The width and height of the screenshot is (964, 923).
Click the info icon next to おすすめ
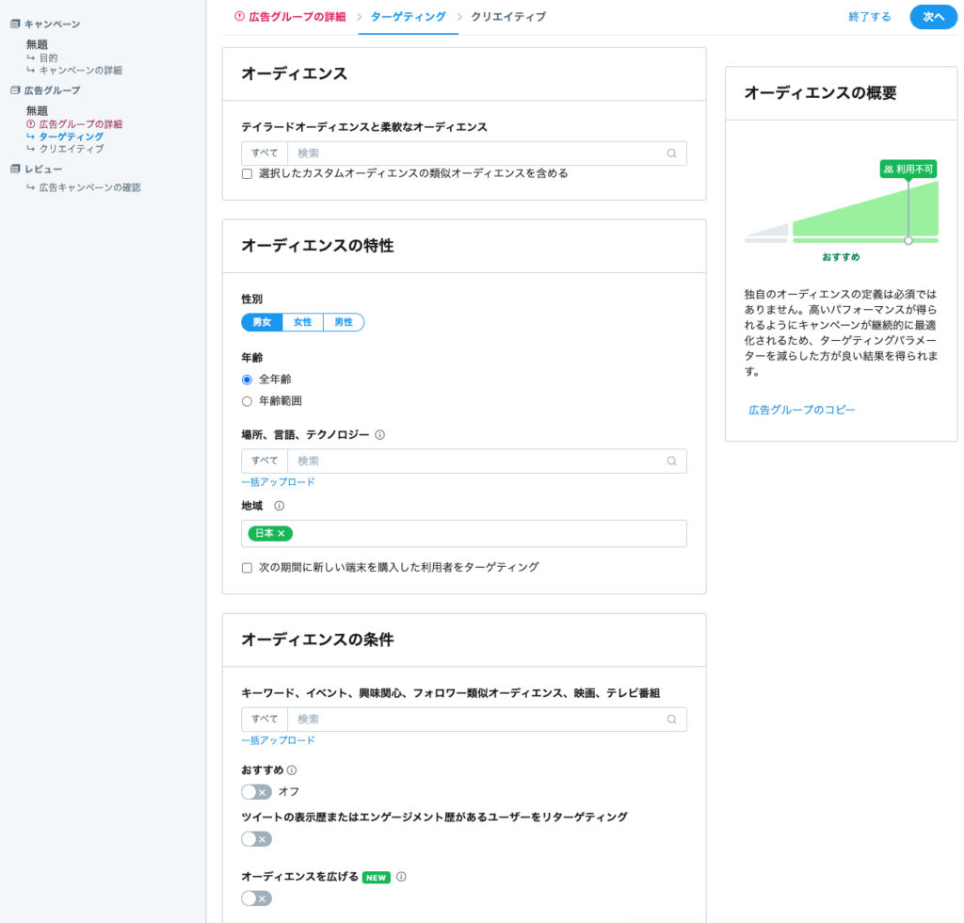pos(292,770)
